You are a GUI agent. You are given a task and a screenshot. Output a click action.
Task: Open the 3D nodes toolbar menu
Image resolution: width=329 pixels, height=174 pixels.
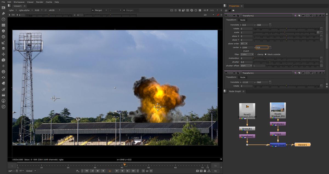(4, 60)
